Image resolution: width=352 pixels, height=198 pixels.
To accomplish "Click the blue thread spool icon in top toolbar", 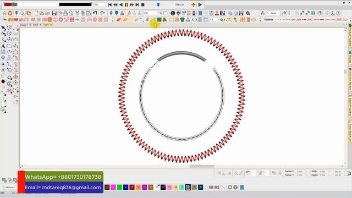I will click(x=200, y=13).
